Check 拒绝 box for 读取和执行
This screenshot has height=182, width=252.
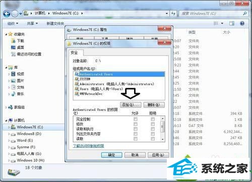153,129
